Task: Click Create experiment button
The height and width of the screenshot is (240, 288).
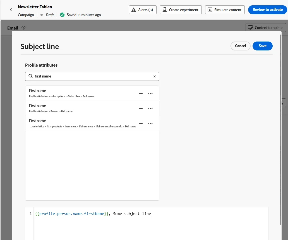Action: coord(181,10)
